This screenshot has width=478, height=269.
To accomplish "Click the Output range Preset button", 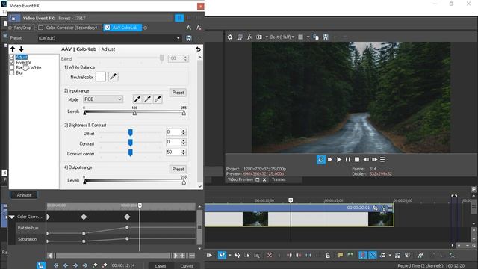I will [x=178, y=169].
